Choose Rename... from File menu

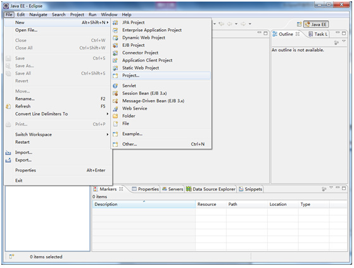click(58, 99)
